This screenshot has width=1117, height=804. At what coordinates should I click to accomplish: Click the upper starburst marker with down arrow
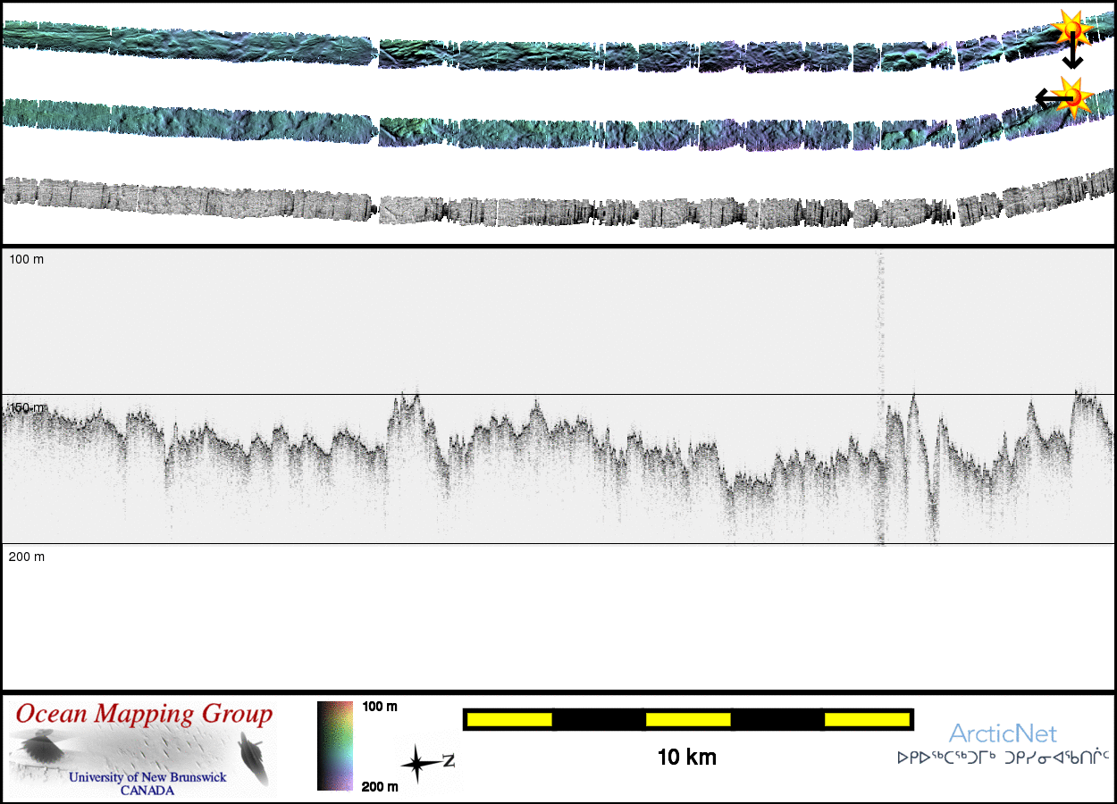point(1071,28)
